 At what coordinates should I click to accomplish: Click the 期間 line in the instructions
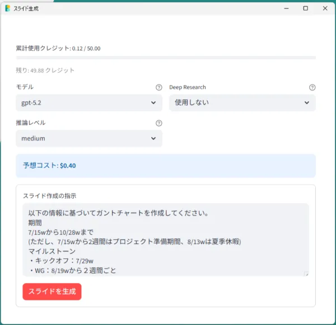coord(35,223)
